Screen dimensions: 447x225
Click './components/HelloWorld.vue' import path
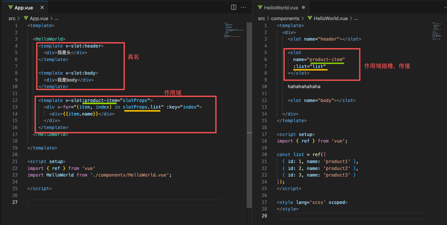tap(130, 175)
